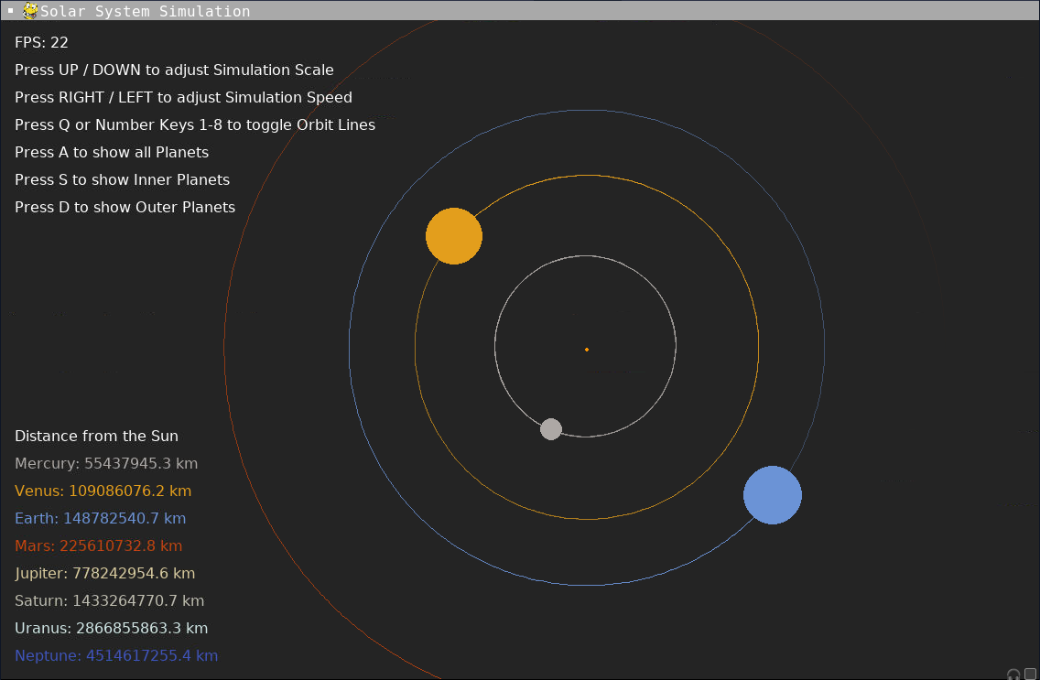Click the RIGHT / LEFT Simulation Speed hint
1040x680 pixels.
tap(183, 97)
